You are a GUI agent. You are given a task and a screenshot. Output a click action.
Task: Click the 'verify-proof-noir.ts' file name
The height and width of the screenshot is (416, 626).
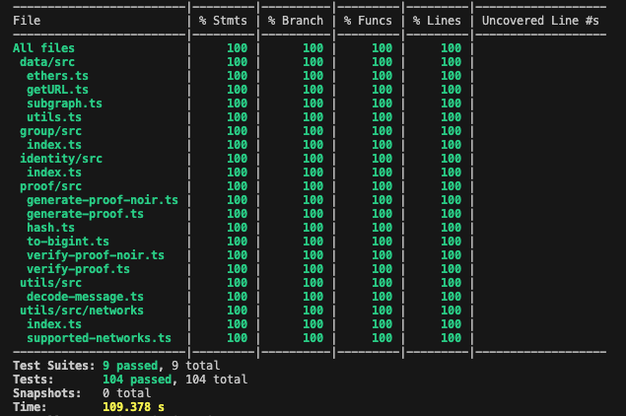point(96,255)
